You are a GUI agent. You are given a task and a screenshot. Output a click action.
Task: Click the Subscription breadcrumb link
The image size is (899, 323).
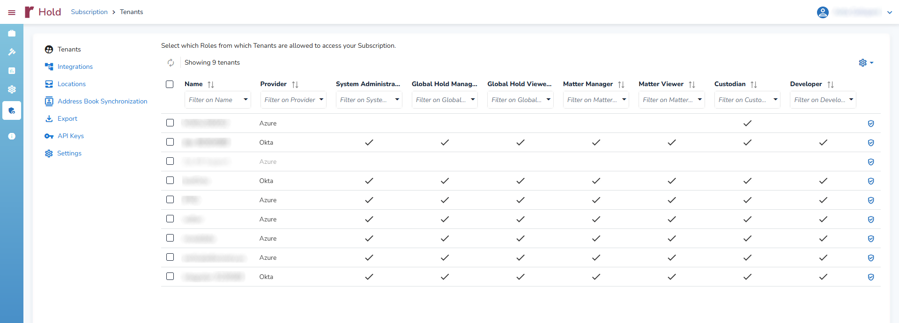point(89,12)
